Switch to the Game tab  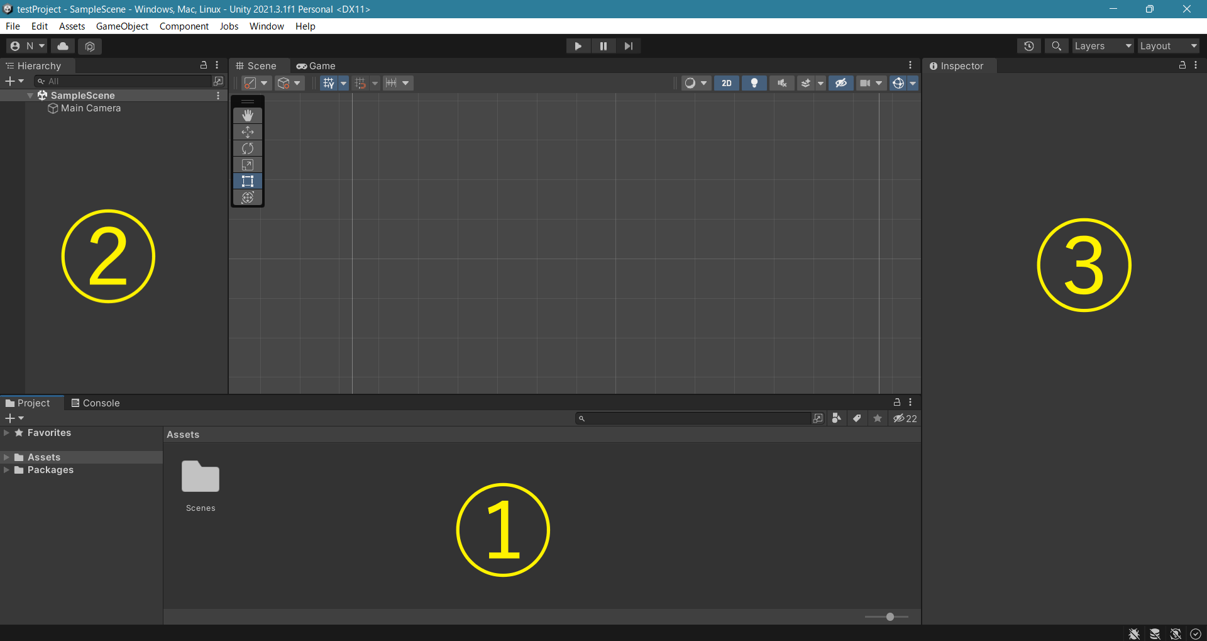316,66
